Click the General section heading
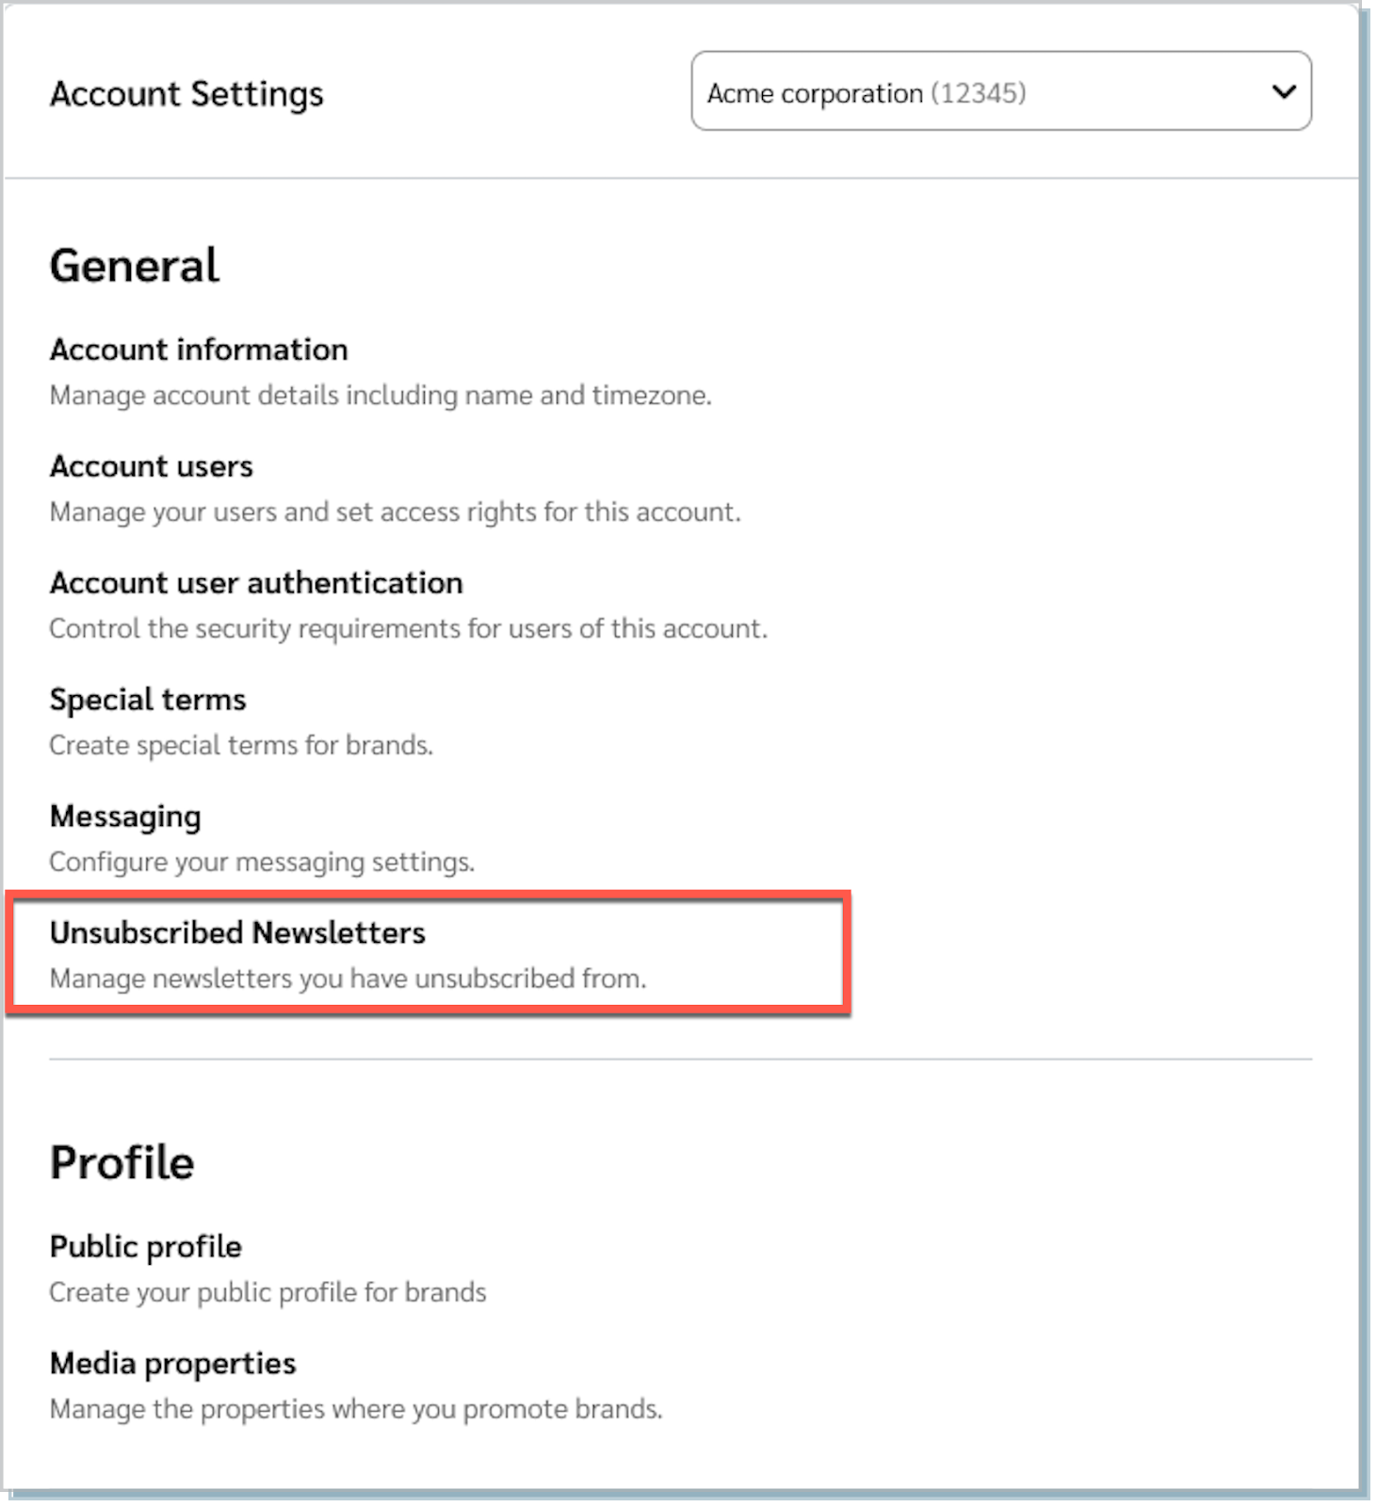This screenshot has height=1507, width=1377. pos(135,266)
